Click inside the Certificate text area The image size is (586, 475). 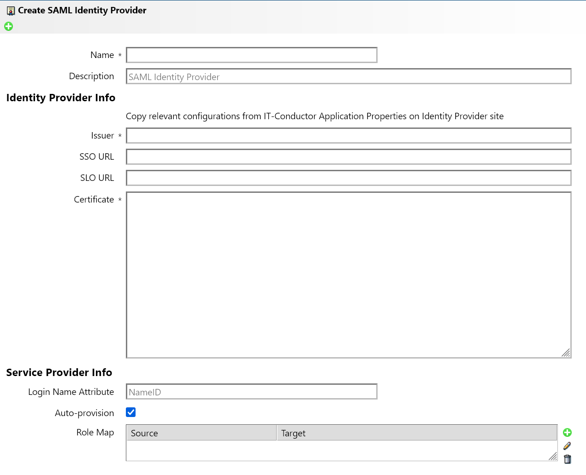(x=348, y=275)
